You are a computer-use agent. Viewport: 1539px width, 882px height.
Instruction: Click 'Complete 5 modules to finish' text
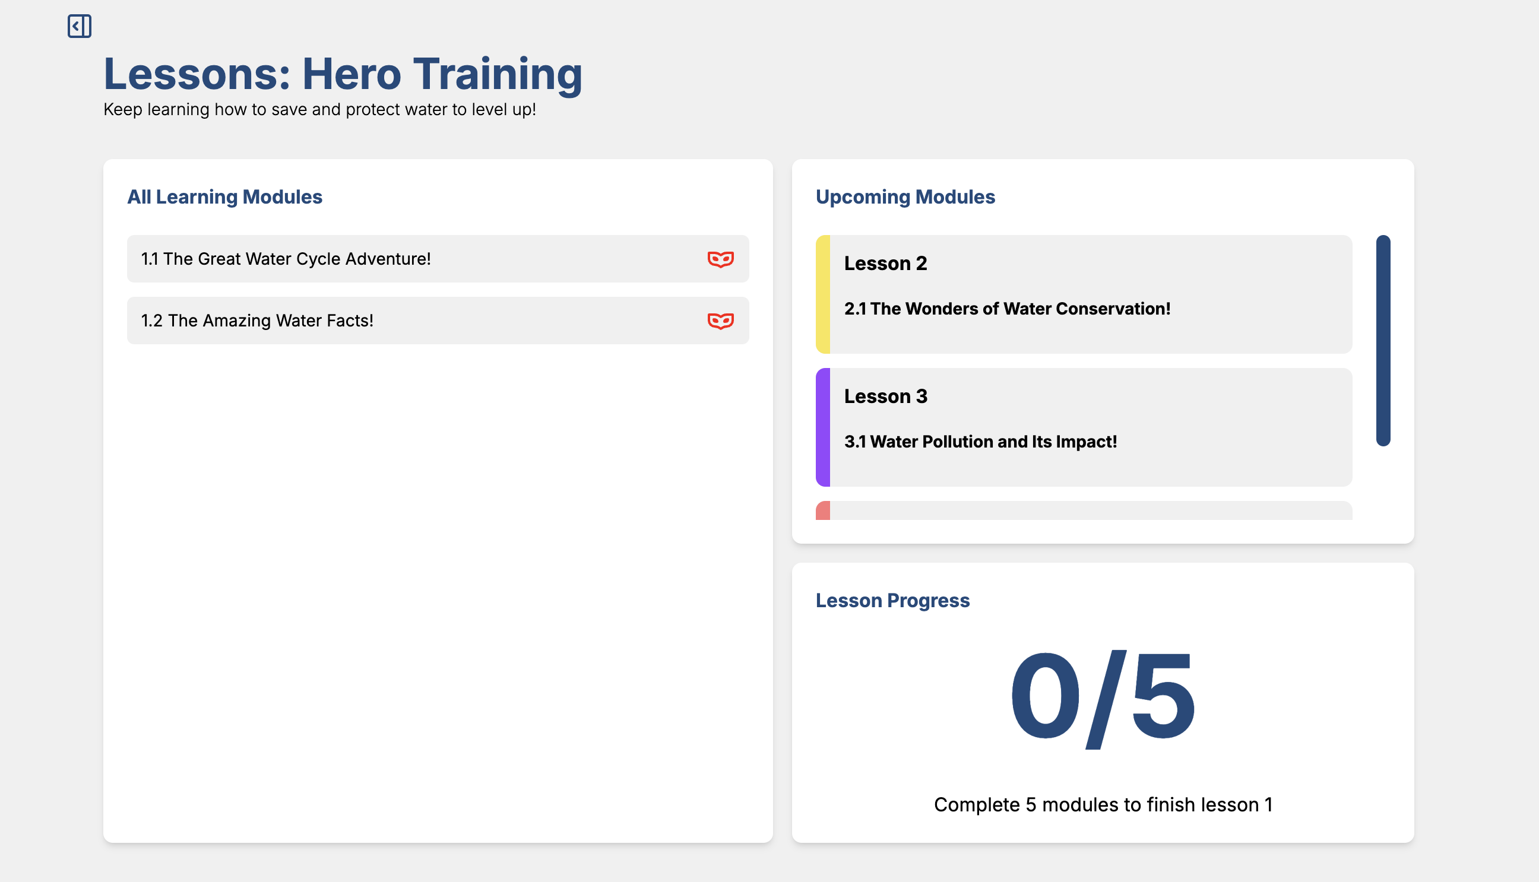(1102, 804)
